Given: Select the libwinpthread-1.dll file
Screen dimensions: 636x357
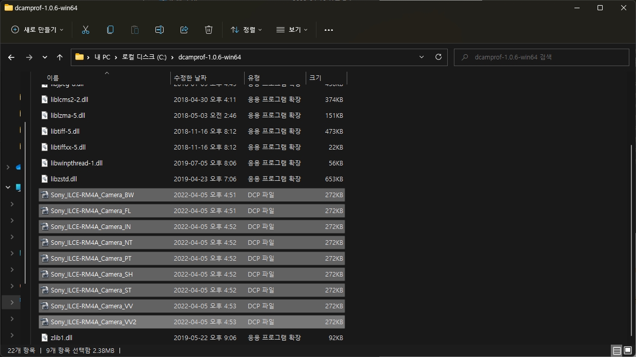Looking at the screenshot, I should [192, 163].
